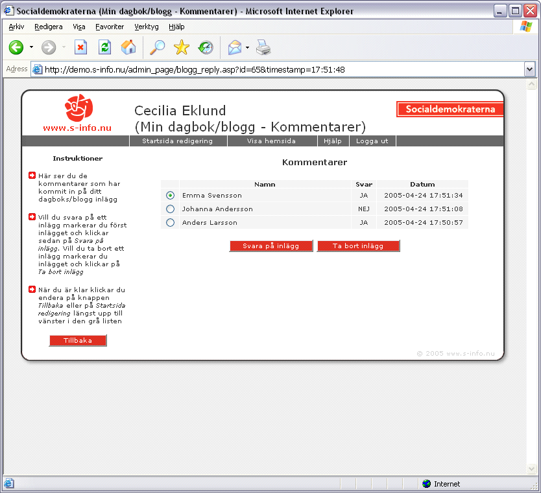Click the Datum column header
This screenshot has height=493, width=541.
click(x=422, y=185)
